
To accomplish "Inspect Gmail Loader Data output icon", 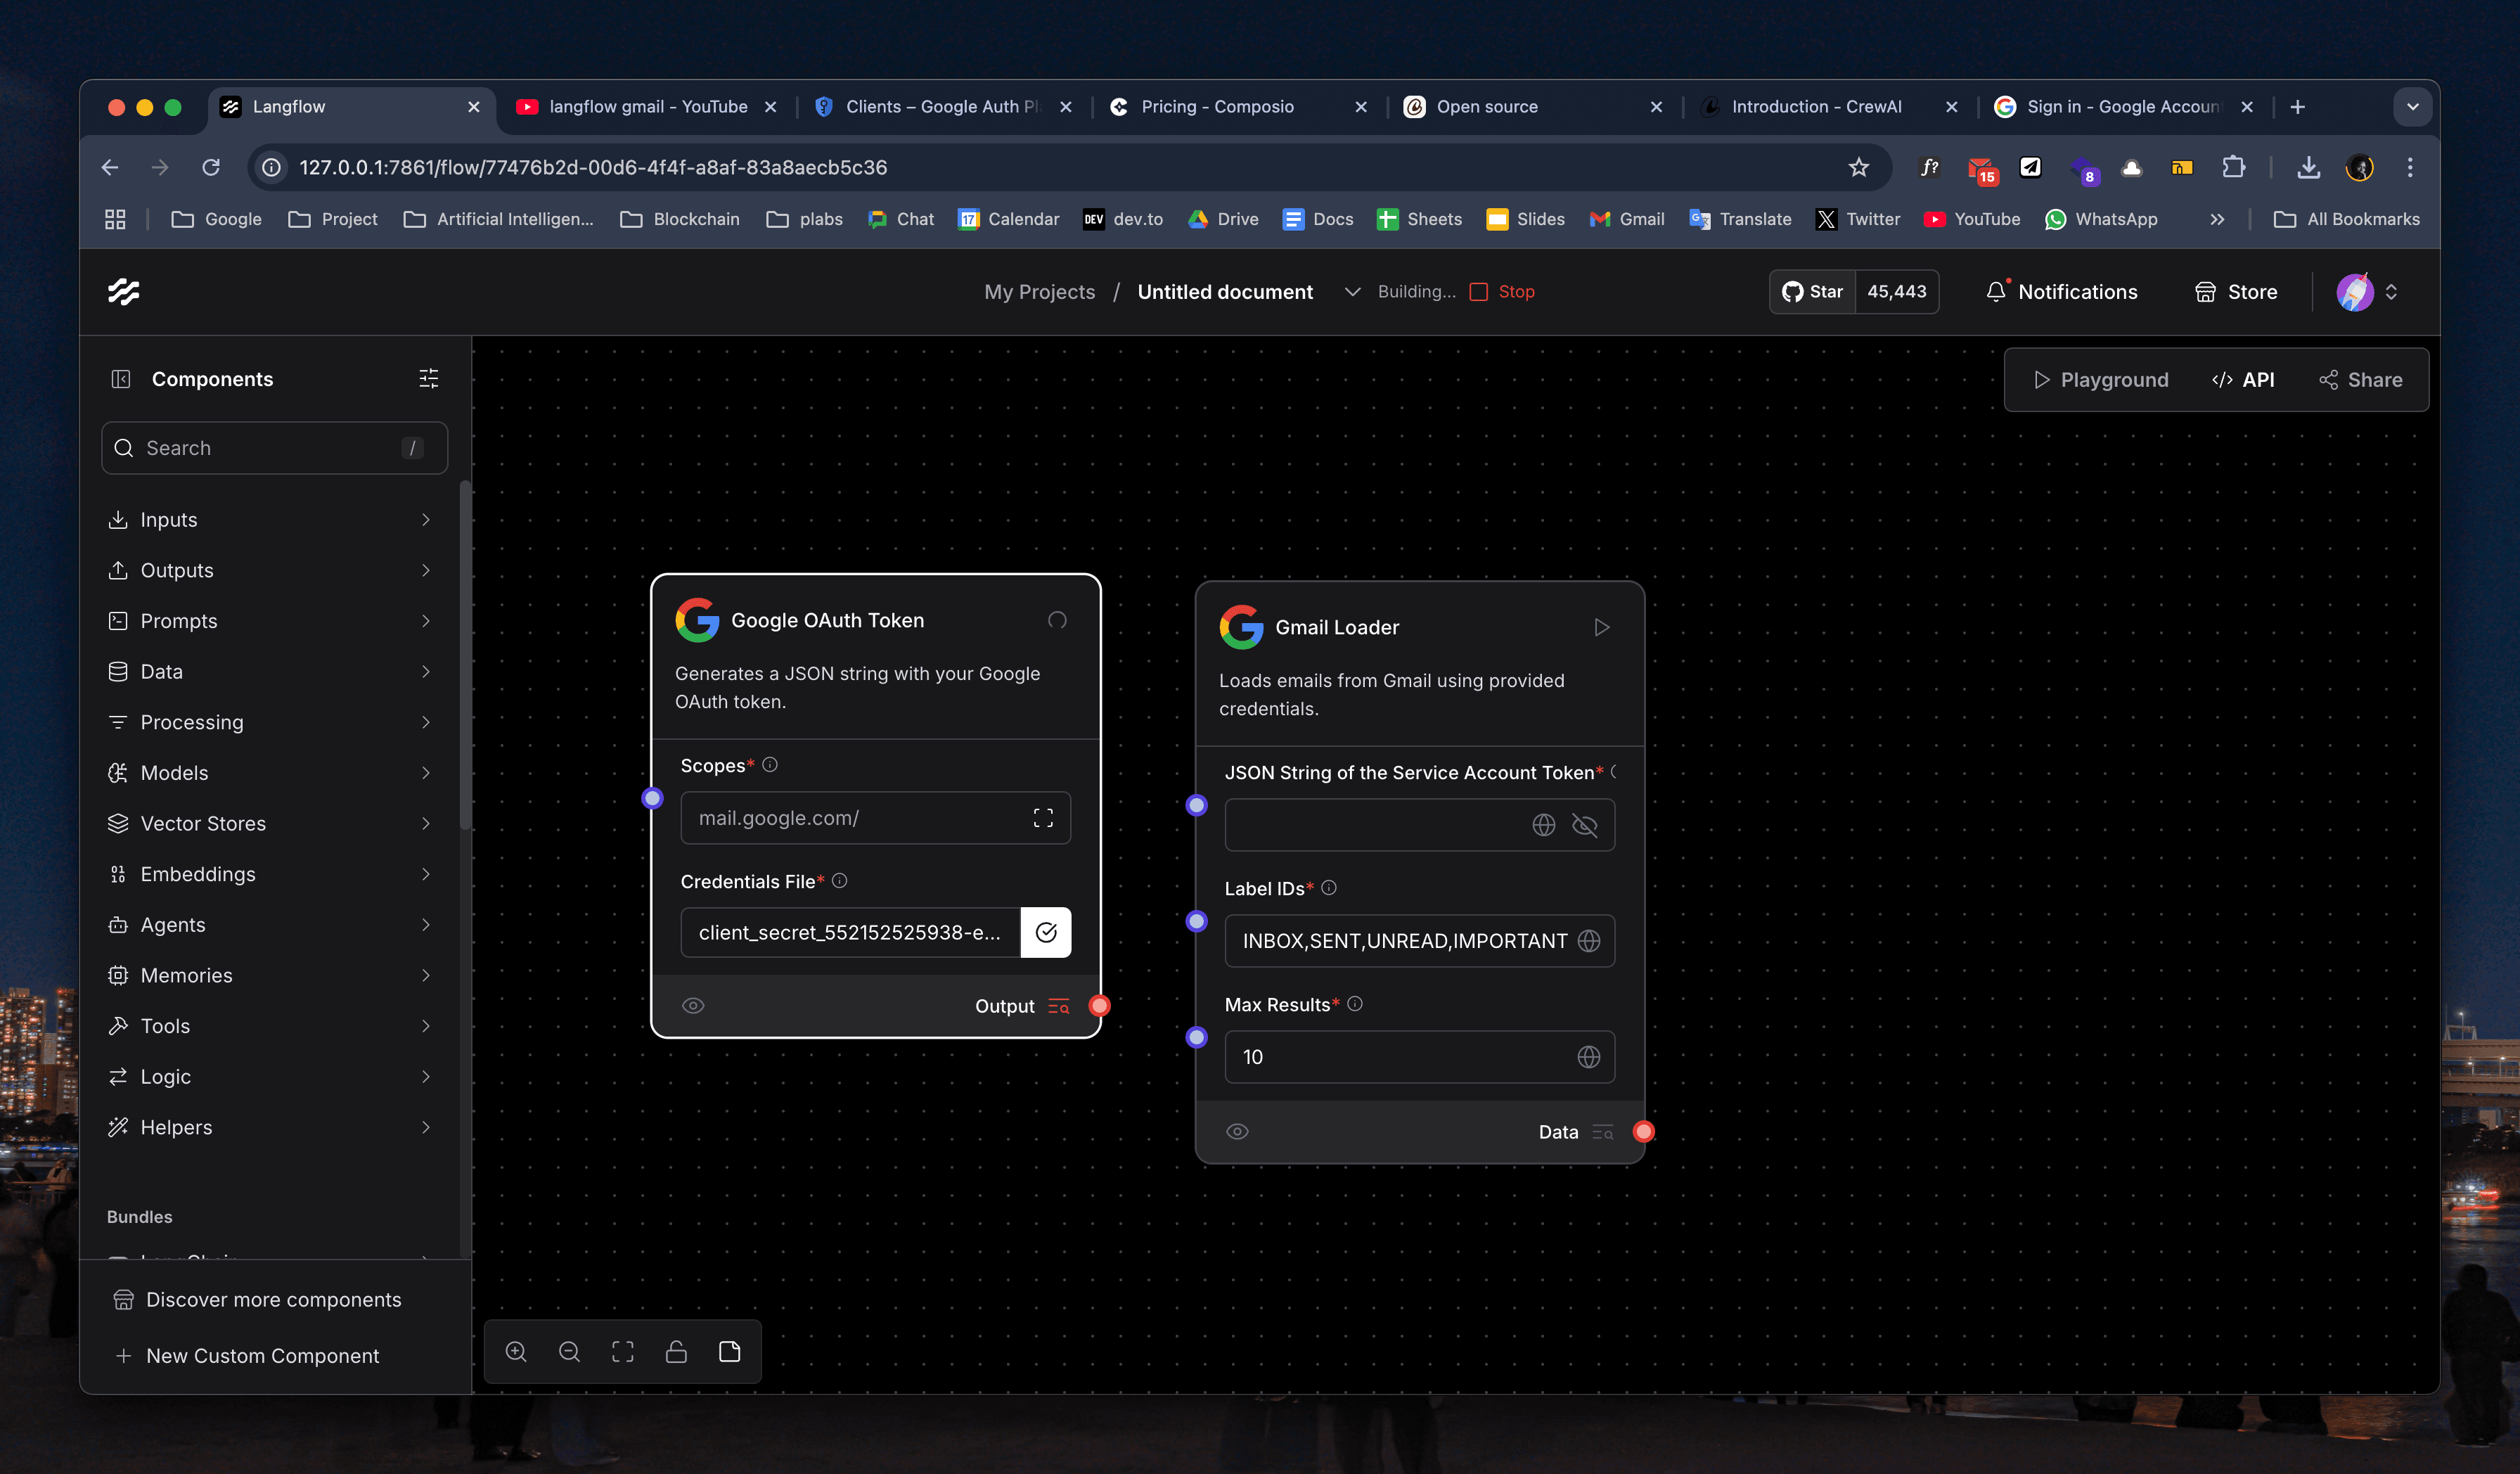I will [x=1603, y=1132].
